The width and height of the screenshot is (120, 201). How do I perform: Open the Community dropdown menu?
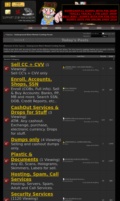point(19,40)
